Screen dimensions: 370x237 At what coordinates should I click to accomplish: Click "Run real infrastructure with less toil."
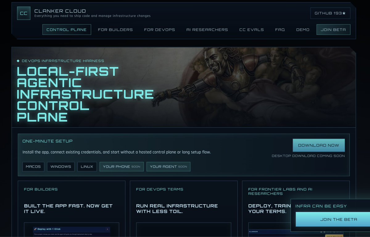click(177, 209)
